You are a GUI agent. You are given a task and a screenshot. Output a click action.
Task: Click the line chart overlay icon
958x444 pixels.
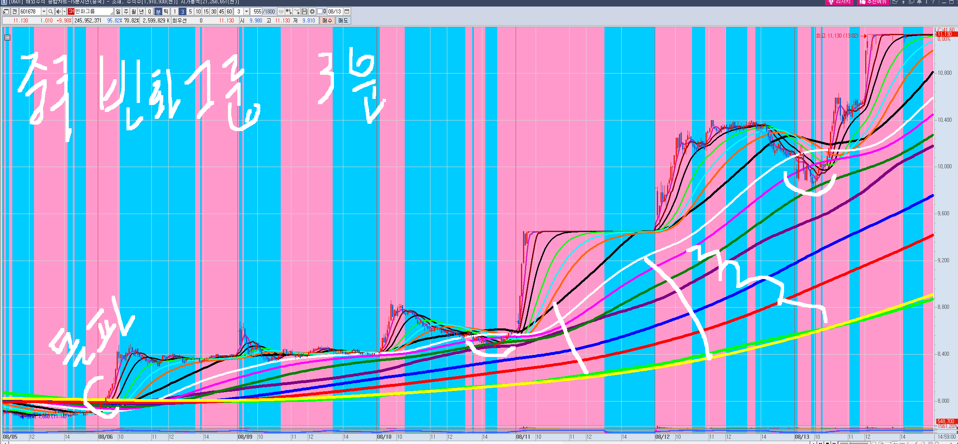click(297, 11)
